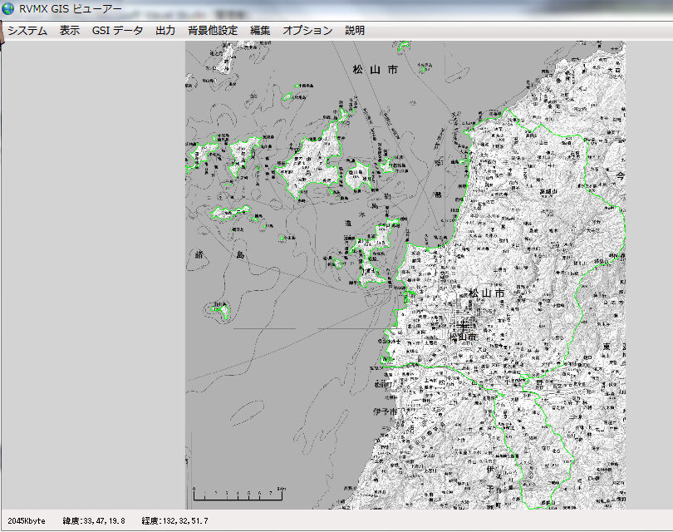673x532 pixels.
Task: Click the distance scale bar on the map
Action: tap(238, 497)
